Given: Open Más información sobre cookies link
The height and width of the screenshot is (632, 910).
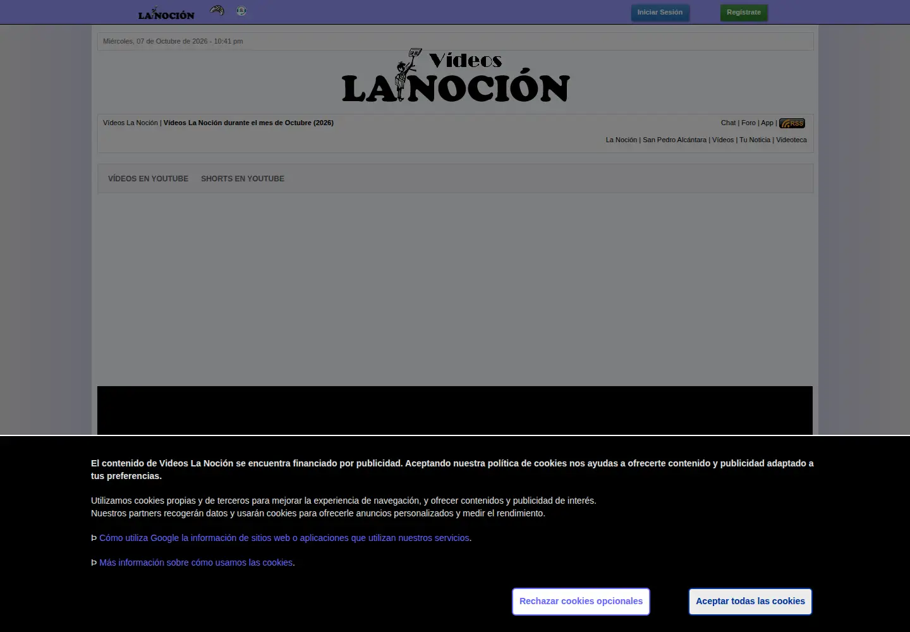Looking at the screenshot, I should tap(196, 562).
